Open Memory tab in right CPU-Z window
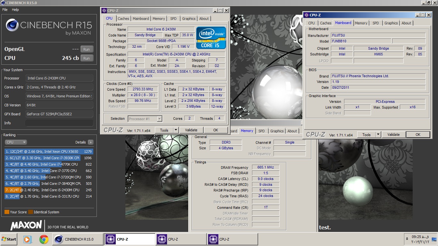This screenshot has height=246, width=438. pos(361,23)
